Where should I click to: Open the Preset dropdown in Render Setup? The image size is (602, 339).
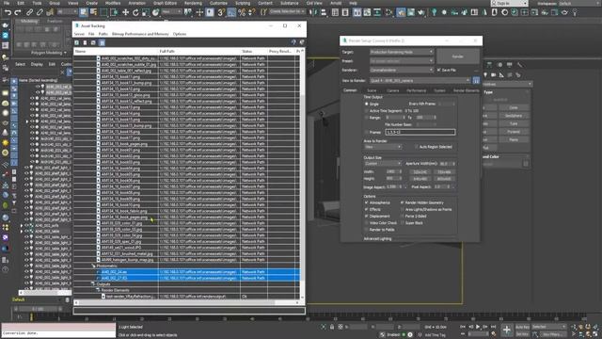pos(402,60)
